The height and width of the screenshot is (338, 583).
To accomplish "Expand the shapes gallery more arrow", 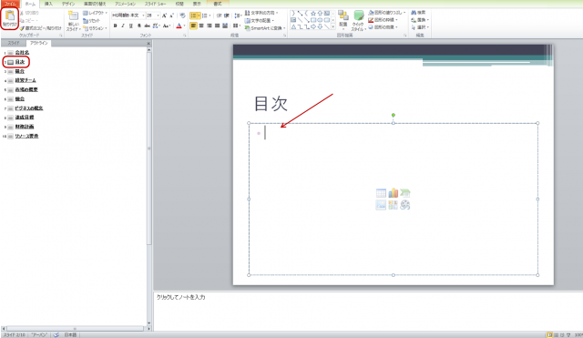I will (x=332, y=26).
